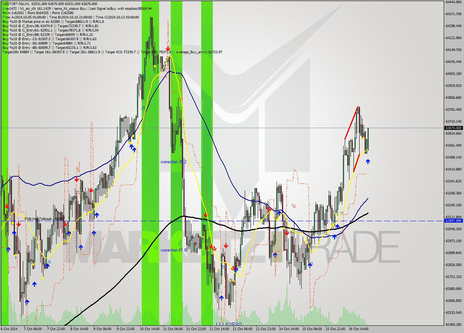Click the '14 Oct 14:00' time axis label

coord(289,329)
